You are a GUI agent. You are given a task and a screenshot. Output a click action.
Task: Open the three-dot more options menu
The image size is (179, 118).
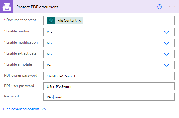point(172,7)
